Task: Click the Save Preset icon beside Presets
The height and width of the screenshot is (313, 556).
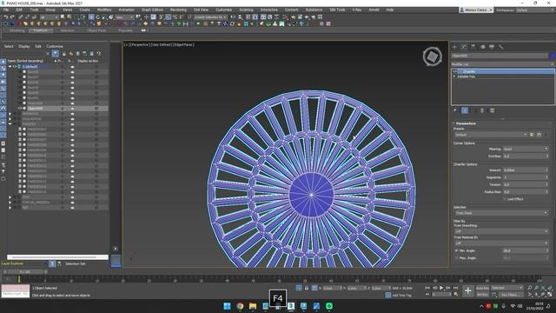Action: [532, 135]
